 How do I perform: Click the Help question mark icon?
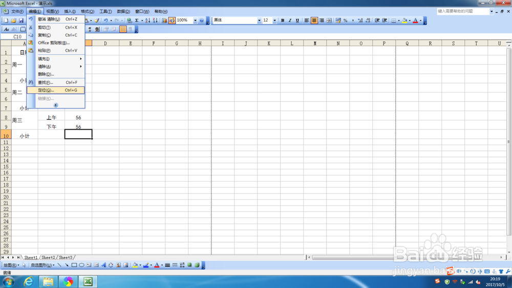(201, 20)
